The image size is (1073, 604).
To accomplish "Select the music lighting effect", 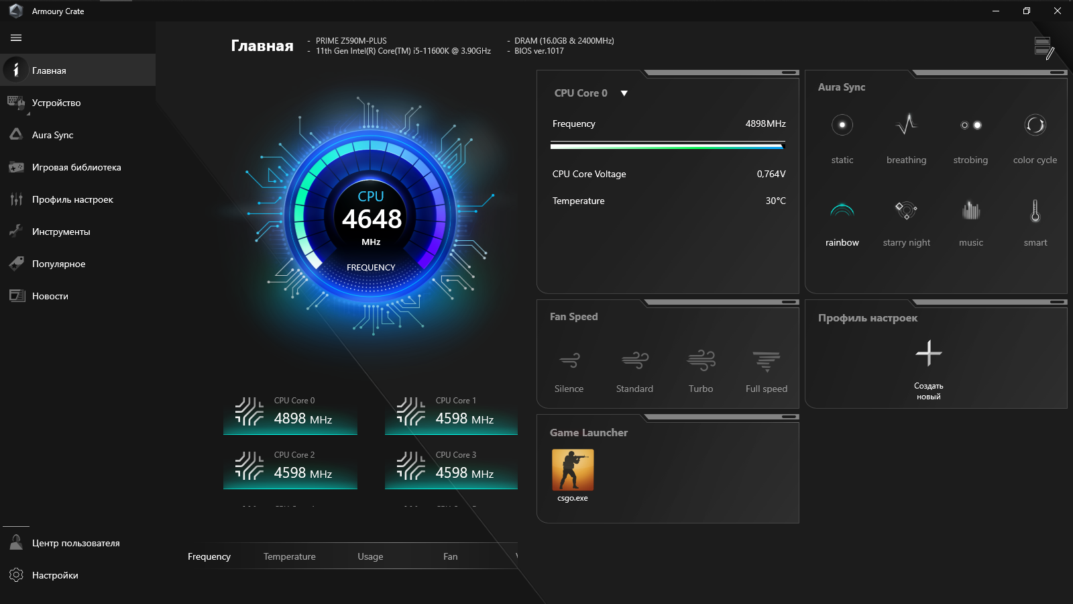I will pyautogui.click(x=970, y=211).
